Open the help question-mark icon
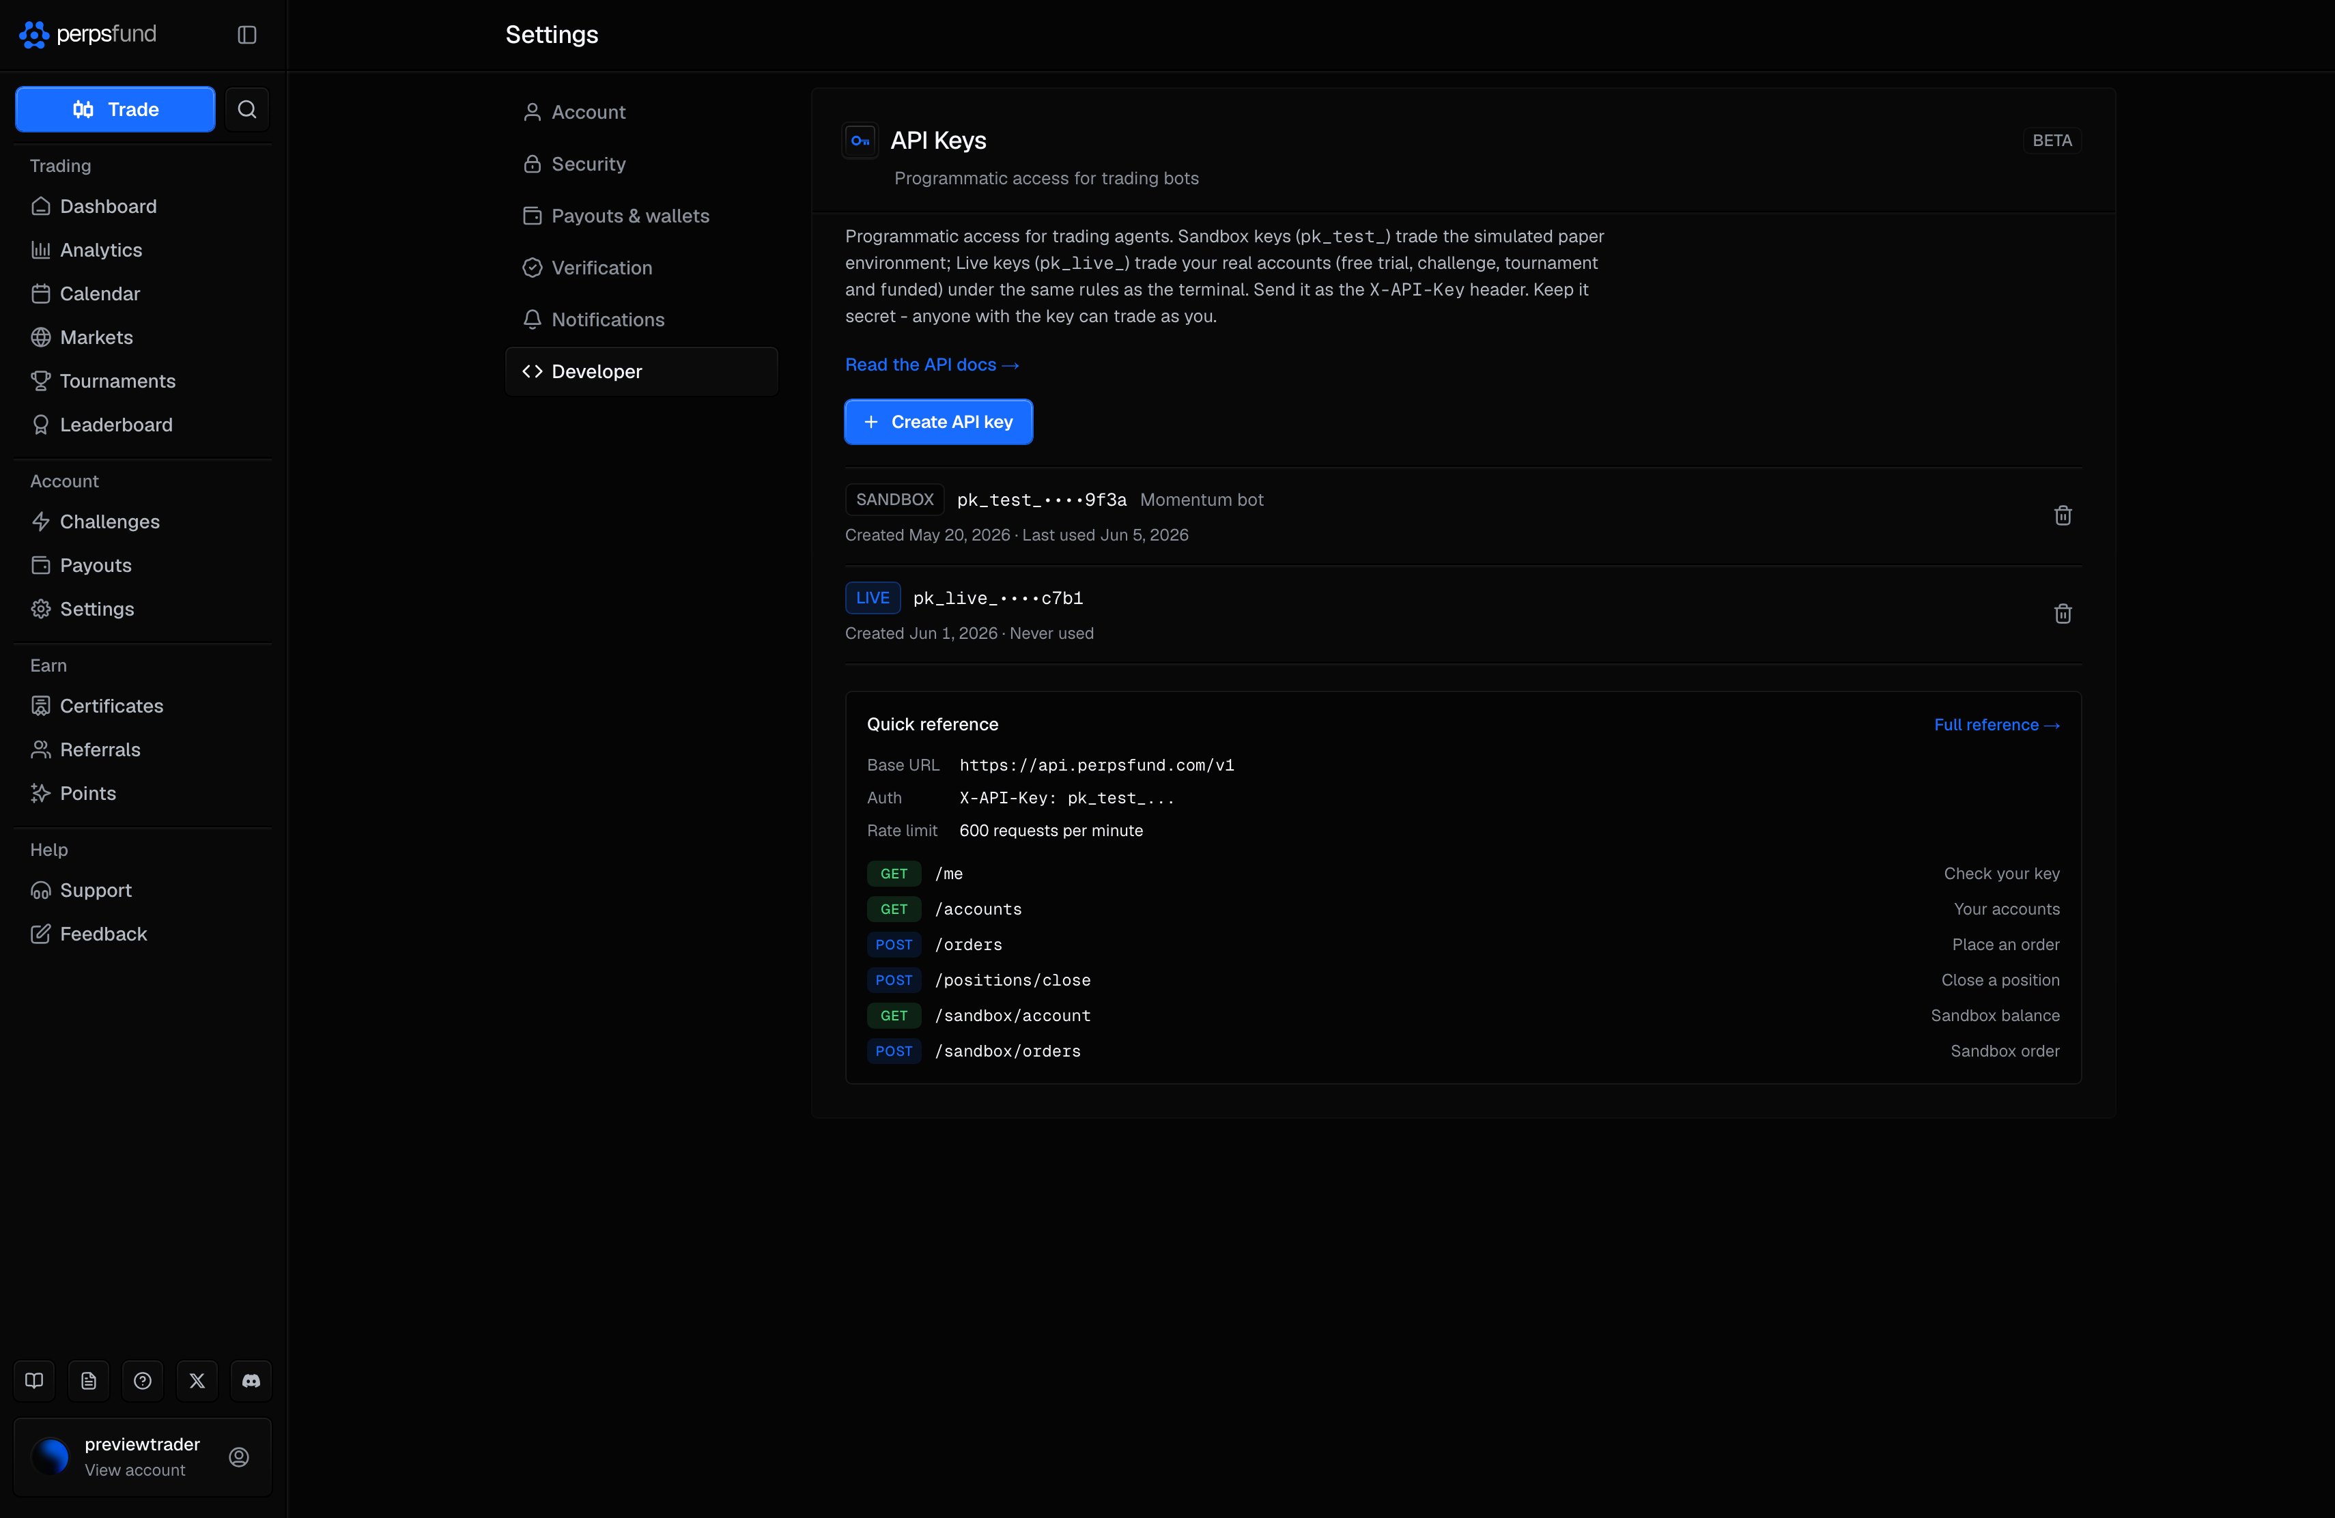The image size is (2335, 1518). coord(142,1381)
